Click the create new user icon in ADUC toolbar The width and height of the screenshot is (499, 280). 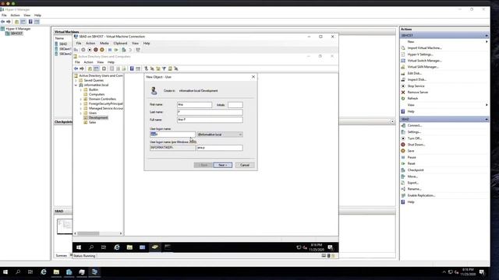[146, 68]
